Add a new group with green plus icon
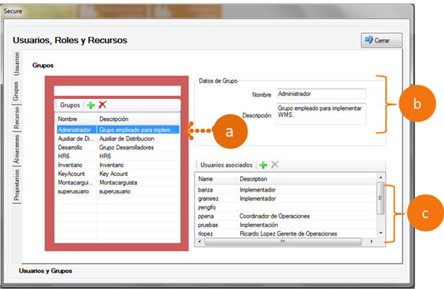This screenshot has width=444, height=289. click(91, 105)
